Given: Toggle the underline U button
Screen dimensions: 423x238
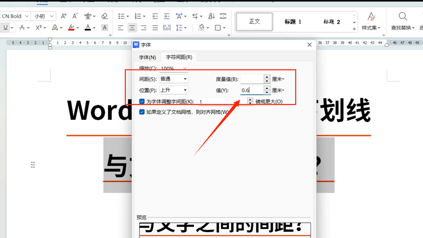Looking at the screenshot, I should (x=6, y=28).
